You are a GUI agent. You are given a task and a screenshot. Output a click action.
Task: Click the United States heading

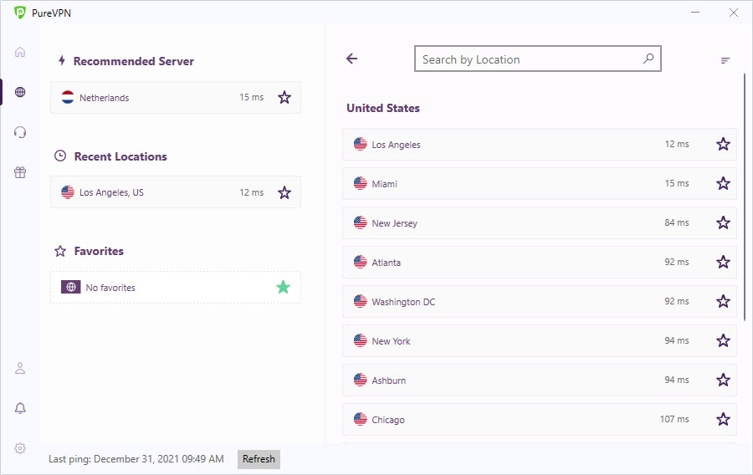(x=383, y=108)
